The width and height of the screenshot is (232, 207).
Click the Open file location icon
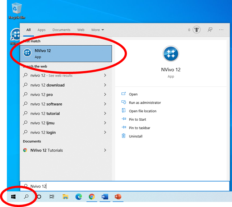(x=124, y=111)
